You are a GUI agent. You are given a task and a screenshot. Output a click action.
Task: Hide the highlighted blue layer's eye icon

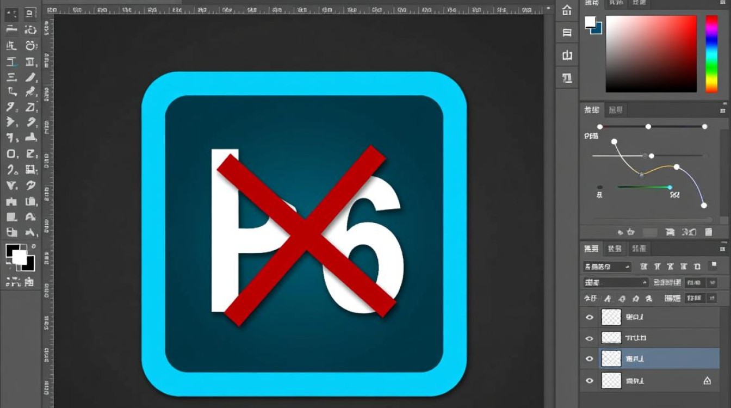(x=589, y=359)
